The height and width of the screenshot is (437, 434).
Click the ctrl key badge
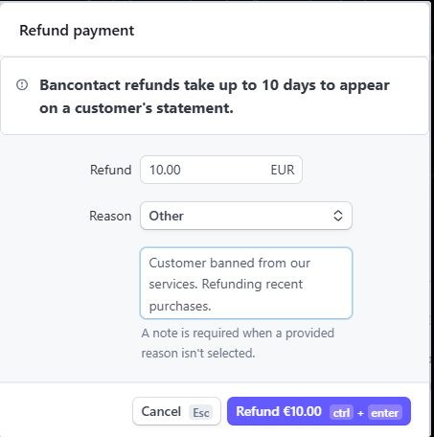pyautogui.click(x=341, y=412)
